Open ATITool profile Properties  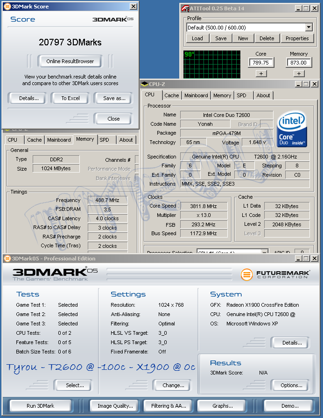click(297, 38)
